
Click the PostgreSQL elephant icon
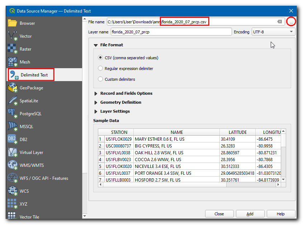(13, 113)
